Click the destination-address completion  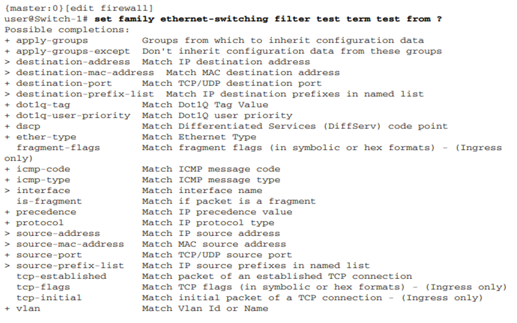(x=73, y=61)
